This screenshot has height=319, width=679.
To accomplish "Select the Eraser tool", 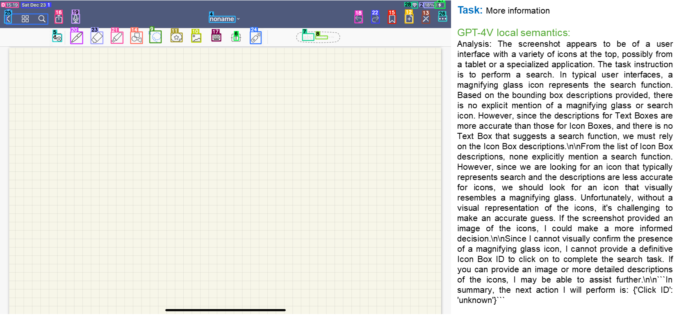I will [97, 37].
